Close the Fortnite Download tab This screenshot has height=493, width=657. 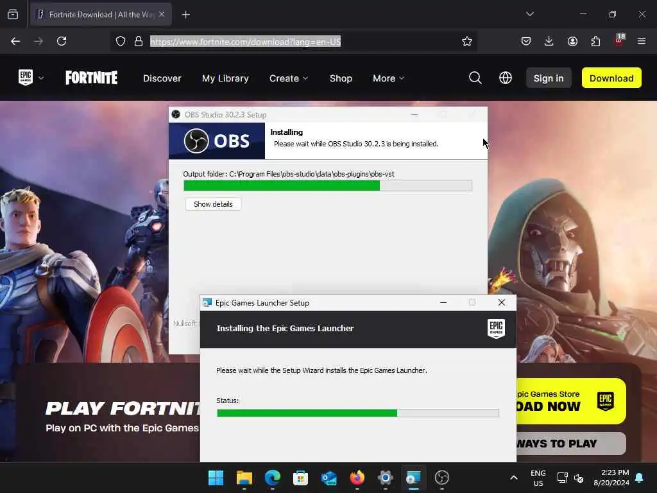[162, 14]
